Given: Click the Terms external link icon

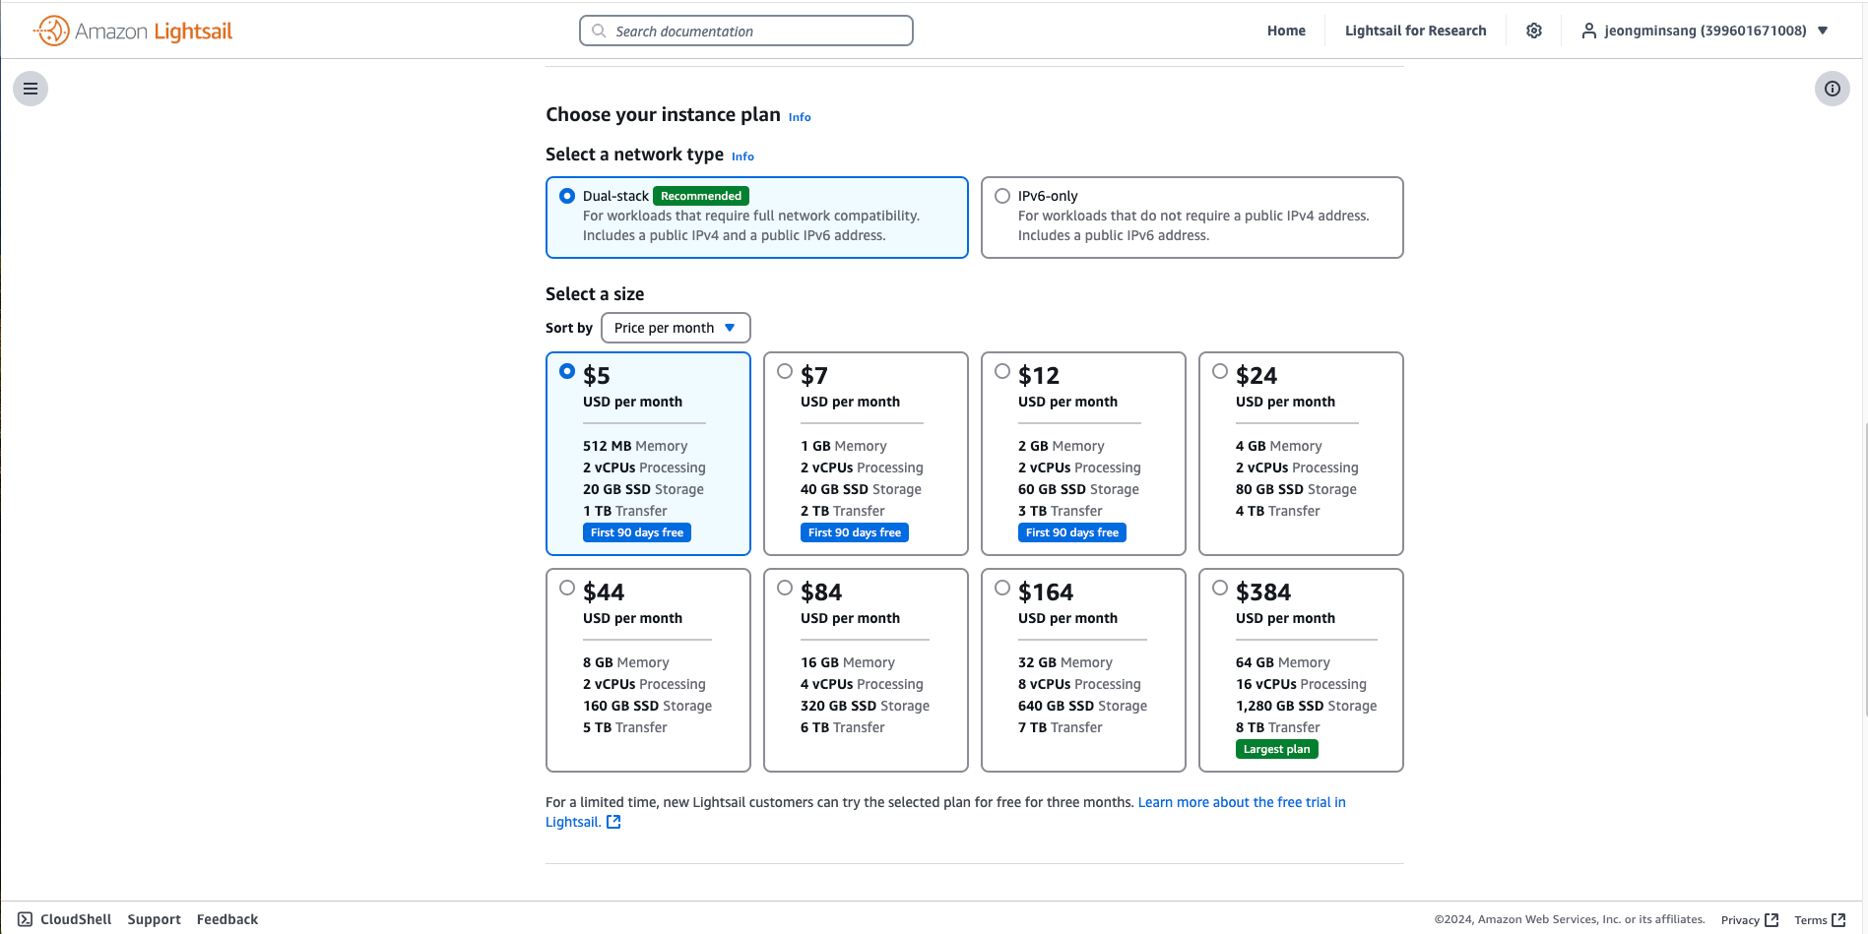Looking at the screenshot, I should click(1838, 920).
